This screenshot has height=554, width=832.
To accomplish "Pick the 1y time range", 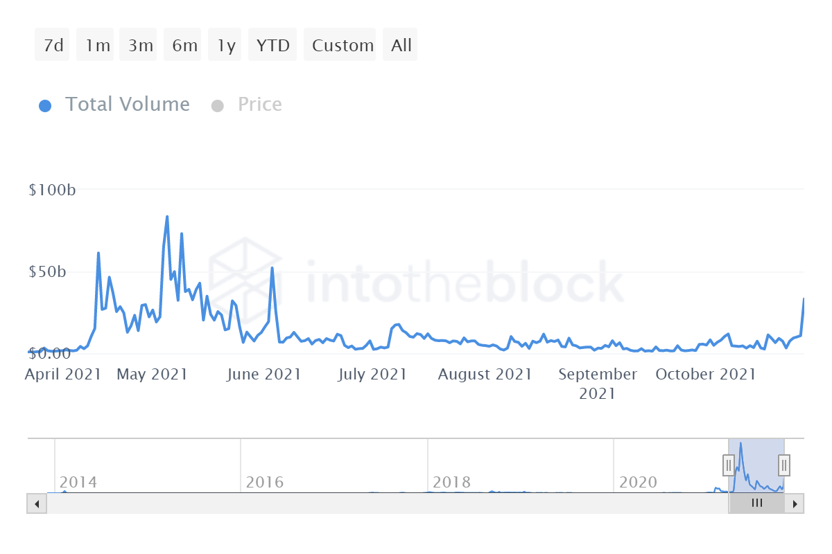I will coord(226,46).
